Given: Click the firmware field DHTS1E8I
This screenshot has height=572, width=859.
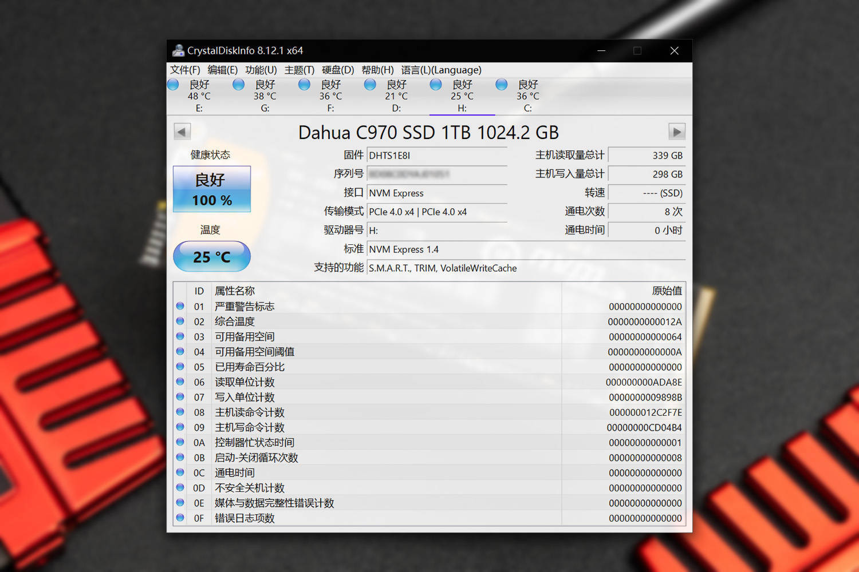Looking at the screenshot, I should click(x=437, y=156).
